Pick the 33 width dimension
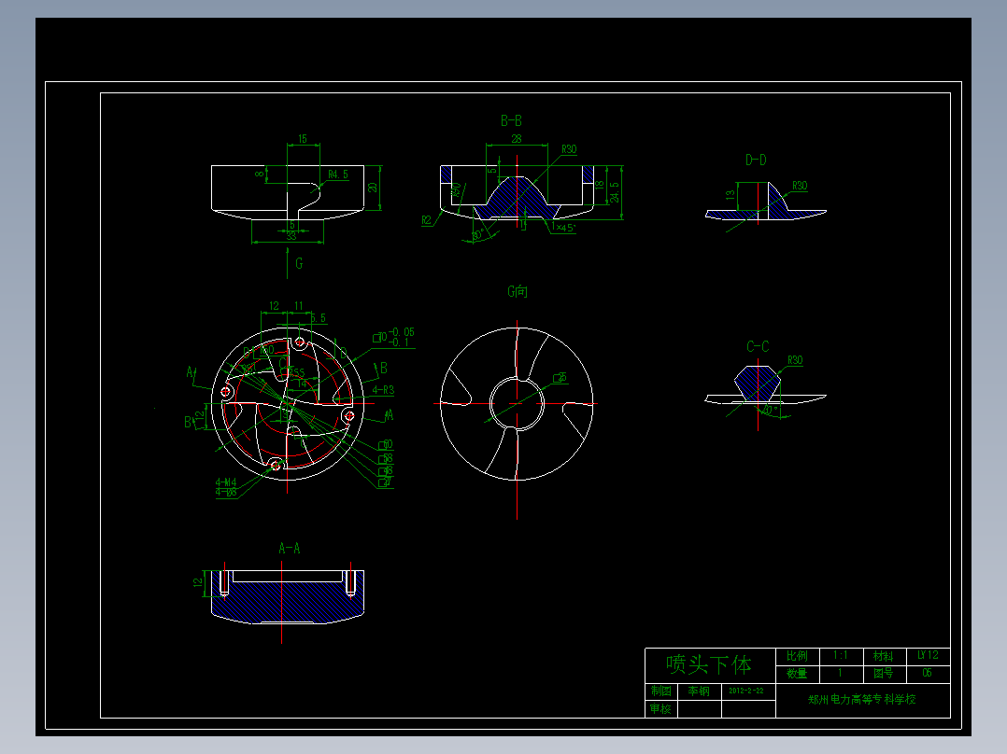1007x754 pixels. tap(291, 236)
